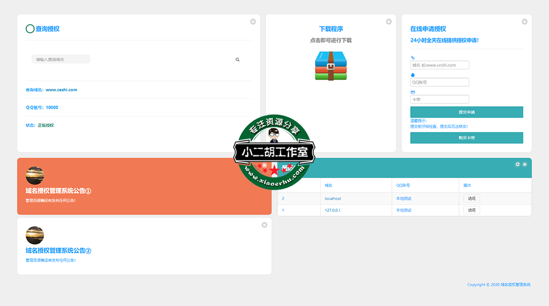Click the avatar in the orange announcement card
549x306 pixels.
click(x=35, y=175)
